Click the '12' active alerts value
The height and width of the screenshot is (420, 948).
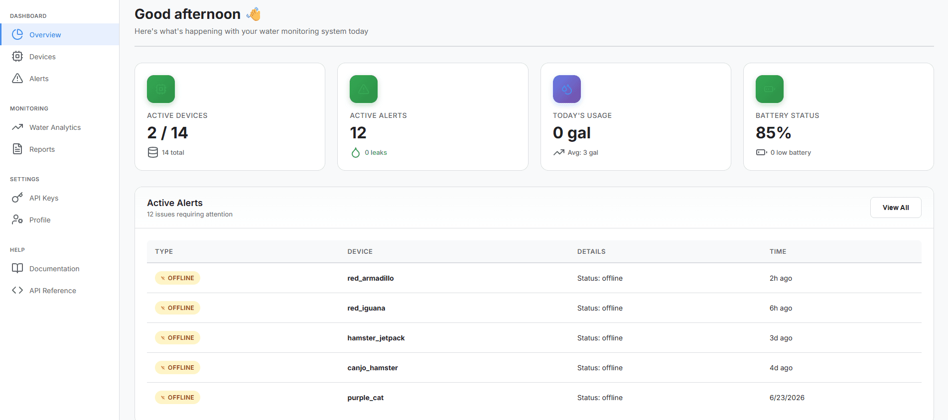[x=358, y=133]
